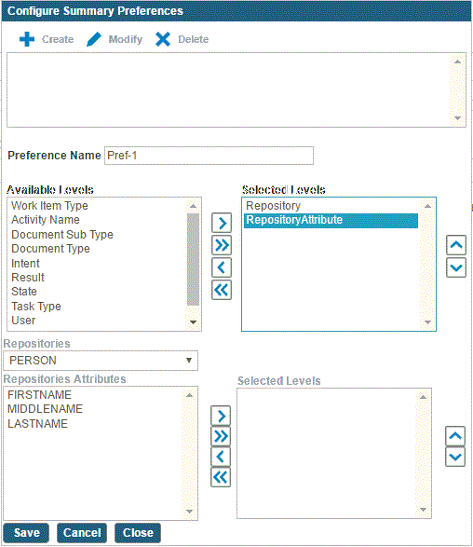Move RepositoryAttribute up in Selected Levels

click(456, 245)
